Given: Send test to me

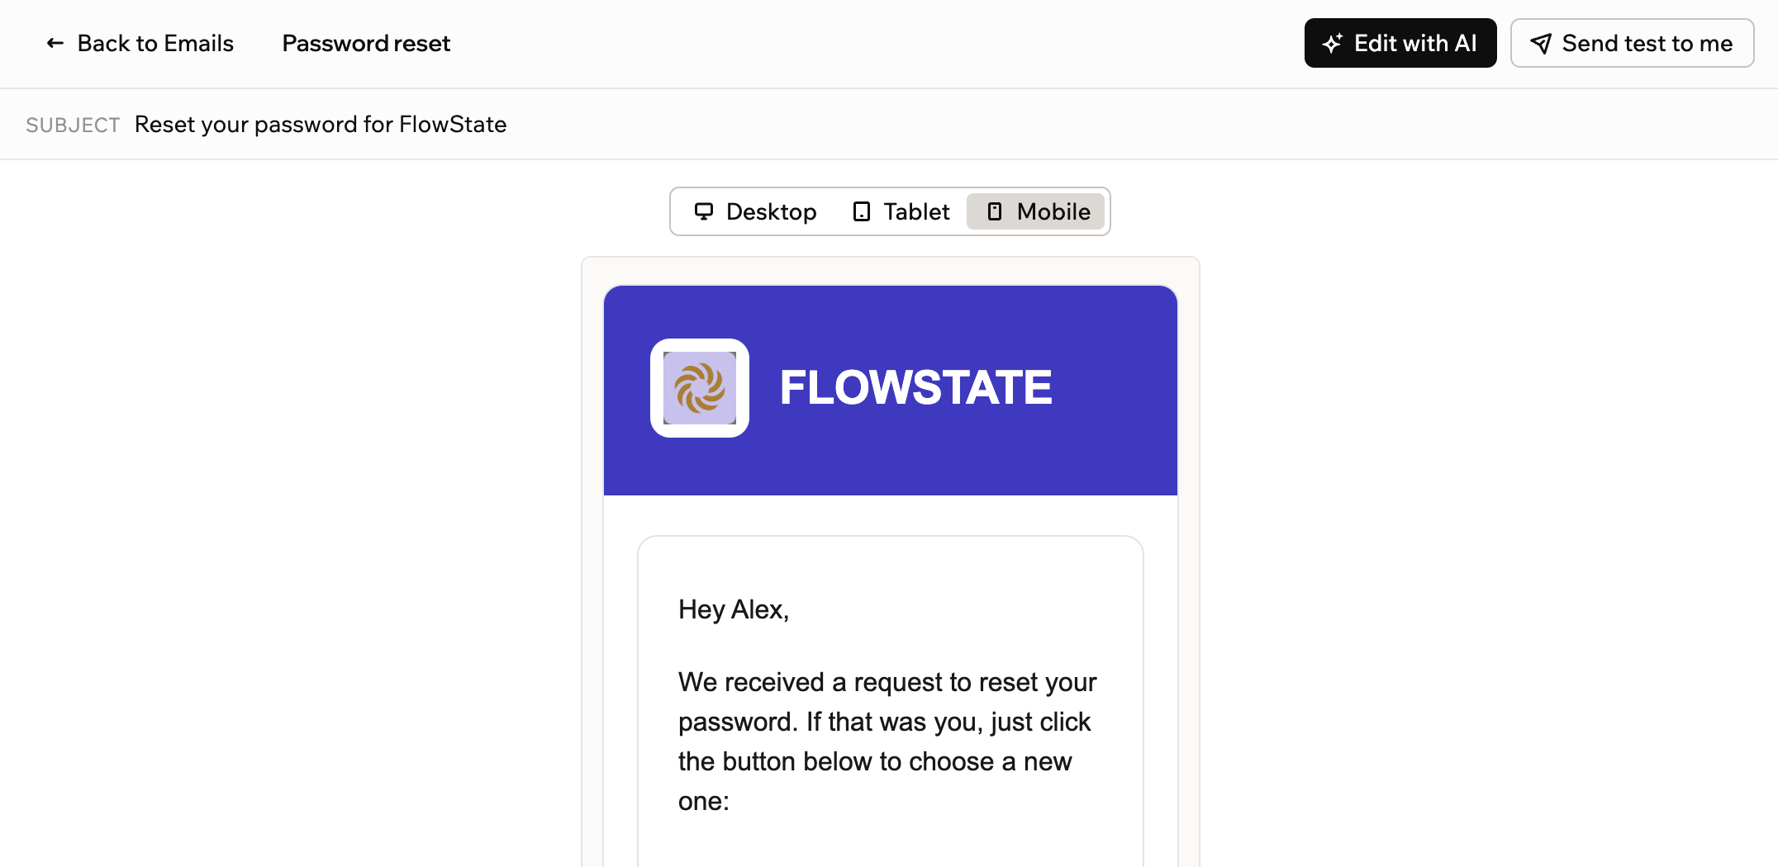Looking at the screenshot, I should click(1632, 43).
